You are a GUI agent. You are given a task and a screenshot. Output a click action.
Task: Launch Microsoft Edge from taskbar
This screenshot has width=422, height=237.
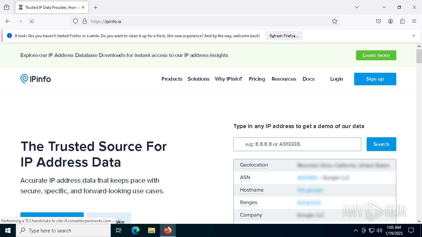(136, 230)
